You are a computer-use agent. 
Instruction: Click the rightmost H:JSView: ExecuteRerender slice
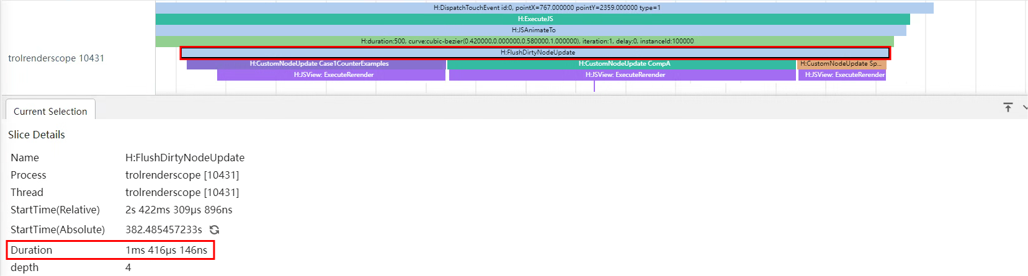843,75
